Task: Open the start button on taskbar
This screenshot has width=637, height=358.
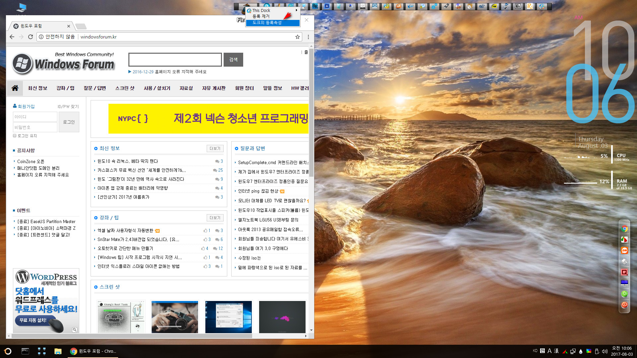Action: 8,351
